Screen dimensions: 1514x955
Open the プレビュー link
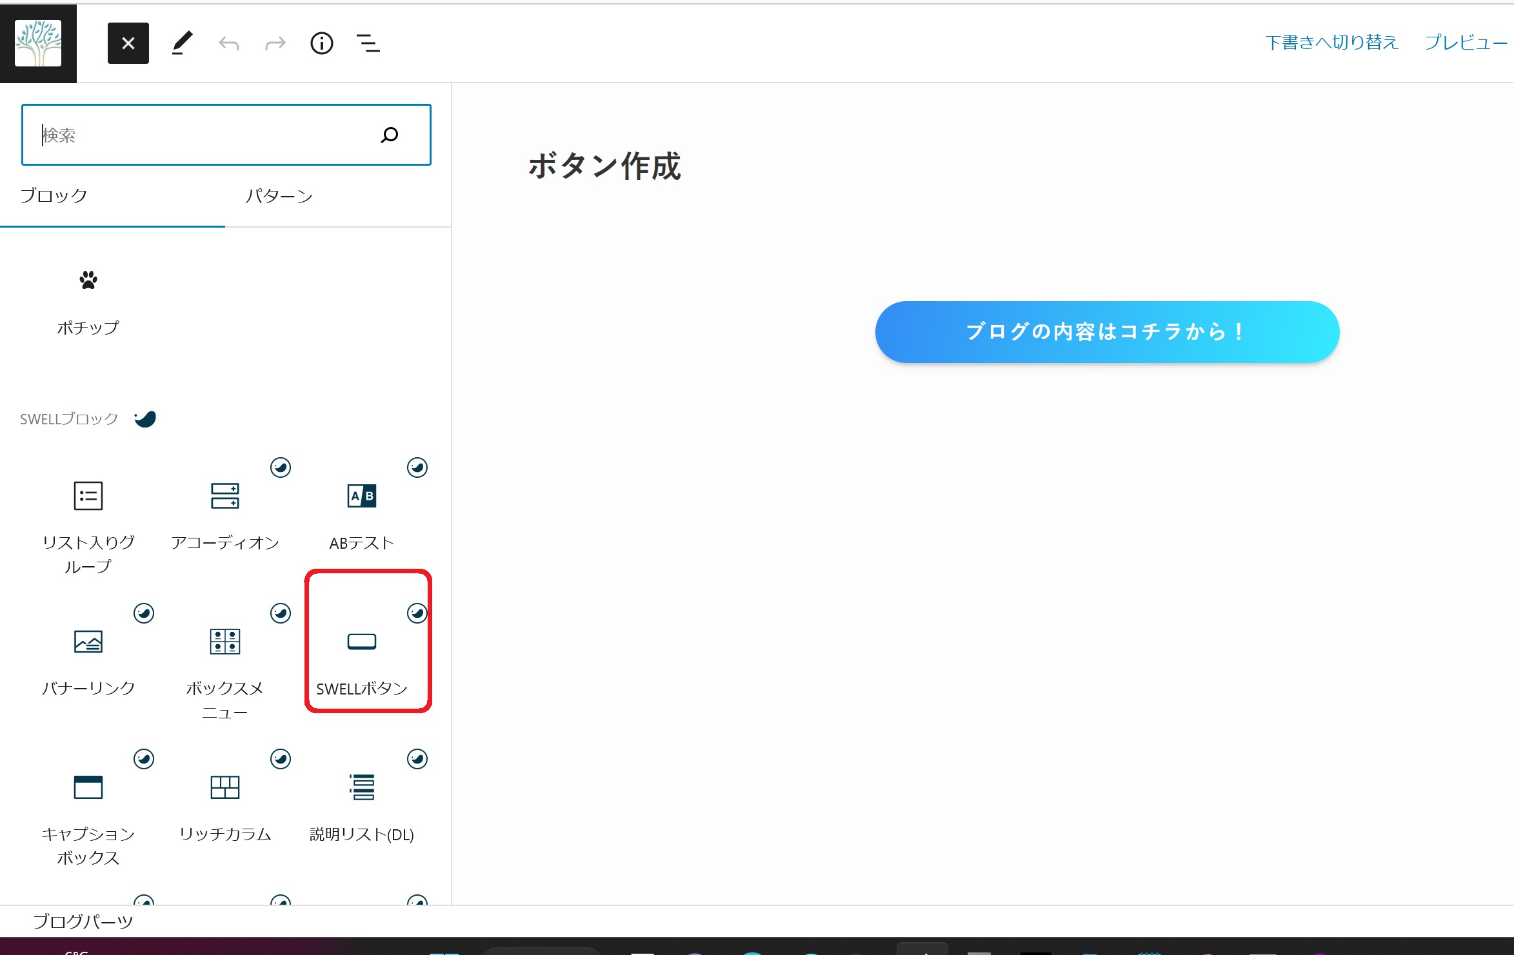[x=1465, y=43]
